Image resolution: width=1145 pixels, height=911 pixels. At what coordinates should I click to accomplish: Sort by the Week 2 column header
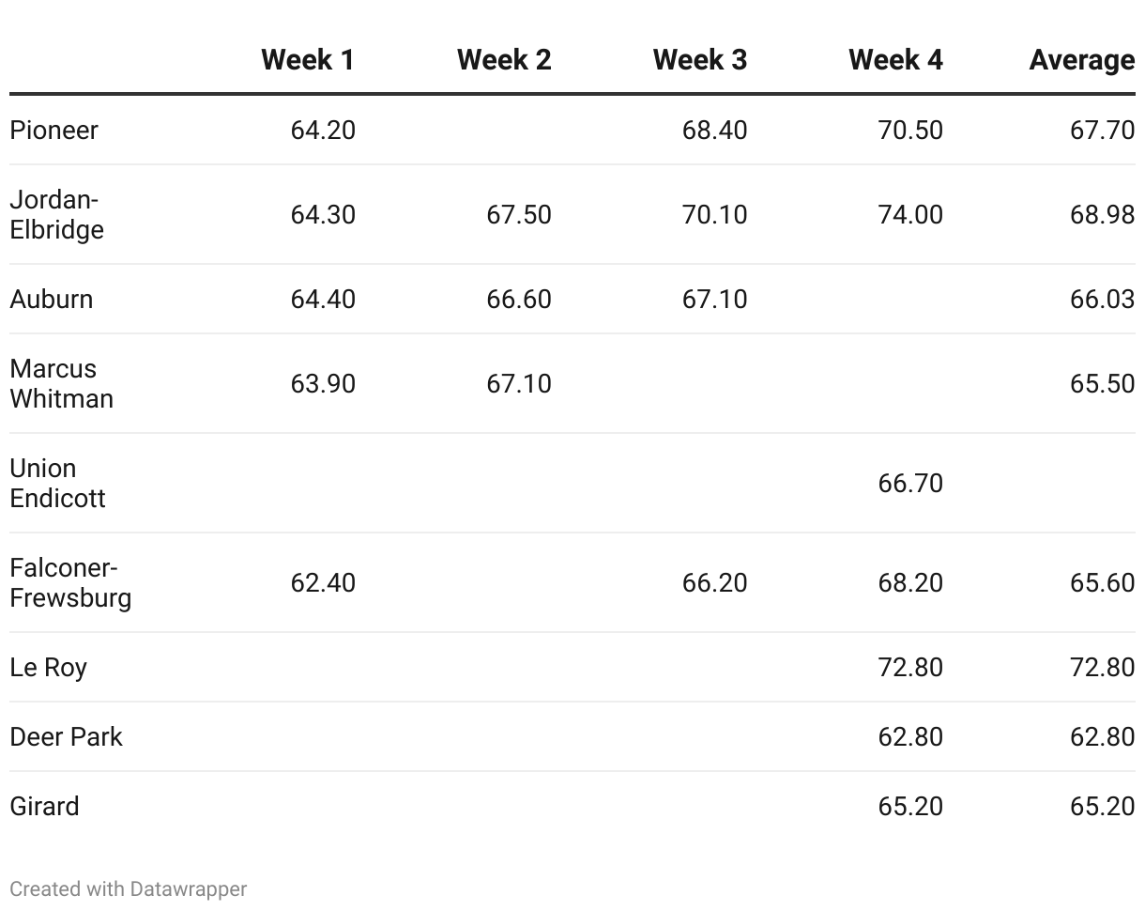[504, 60]
